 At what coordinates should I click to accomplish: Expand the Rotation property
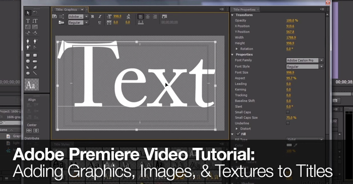tap(237, 49)
